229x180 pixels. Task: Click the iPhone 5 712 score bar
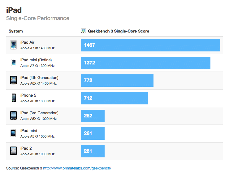[114, 98]
